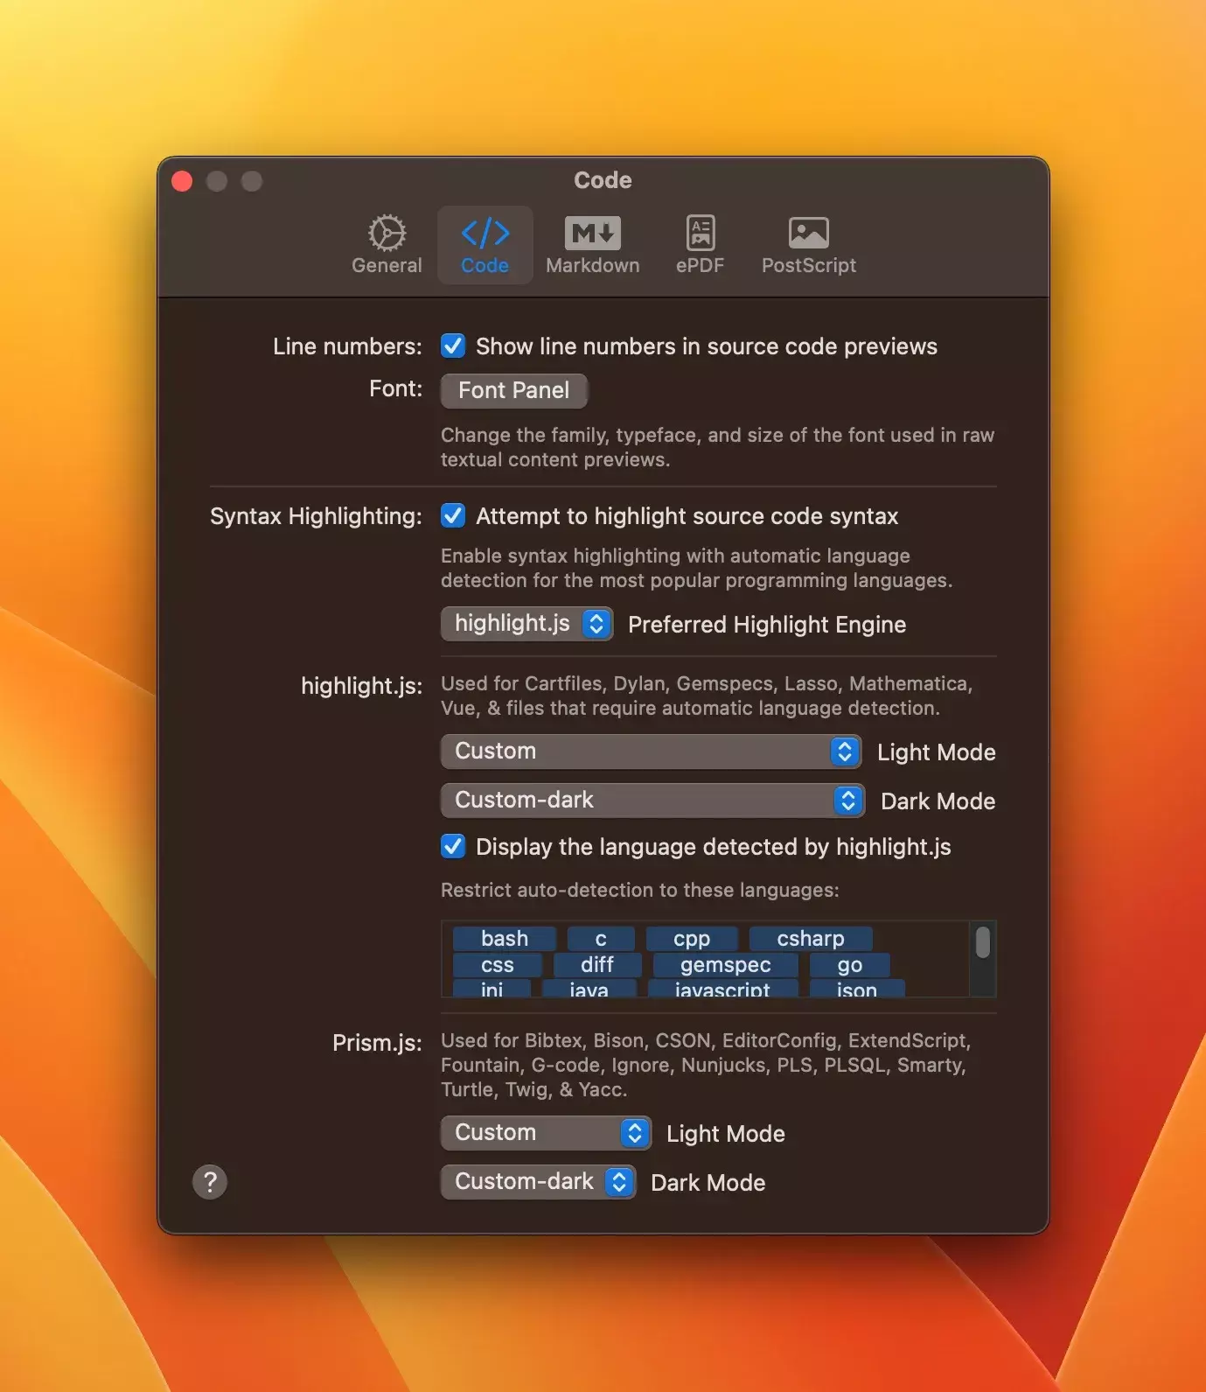Open Prism.js Light Mode theme dropdown

tap(546, 1133)
